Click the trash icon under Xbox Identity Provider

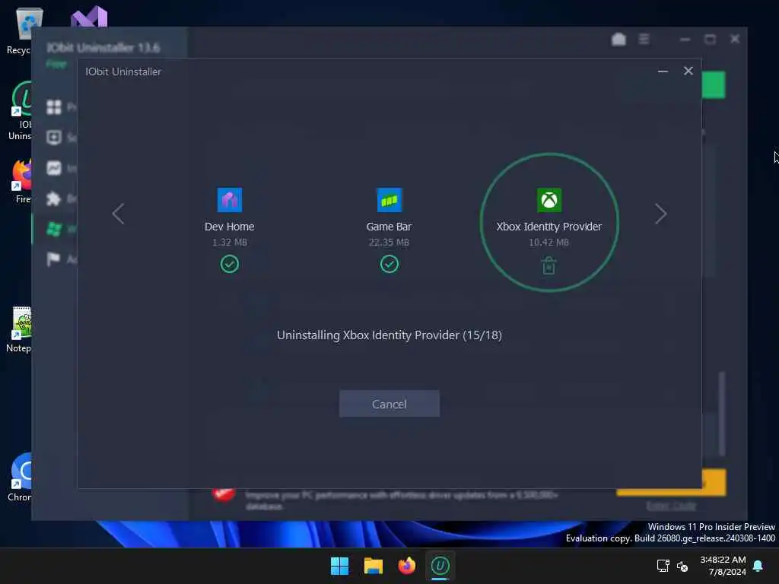[x=549, y=265]
